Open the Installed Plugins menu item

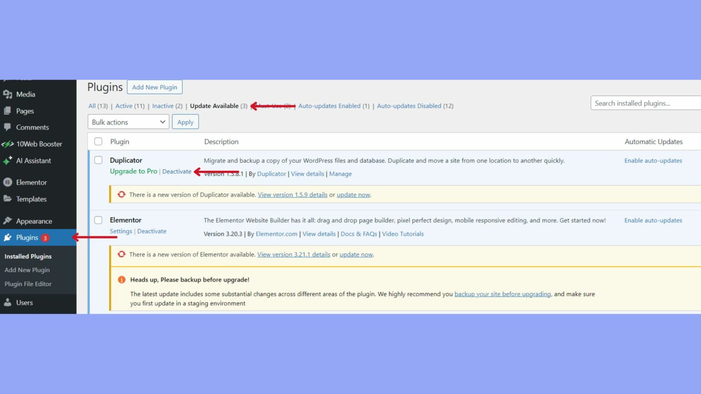(28, 256)
